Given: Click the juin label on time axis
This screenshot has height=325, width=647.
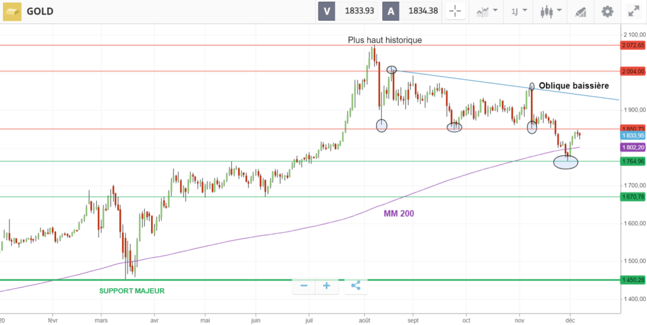Looking at the screenshot, I should [255, 319].
